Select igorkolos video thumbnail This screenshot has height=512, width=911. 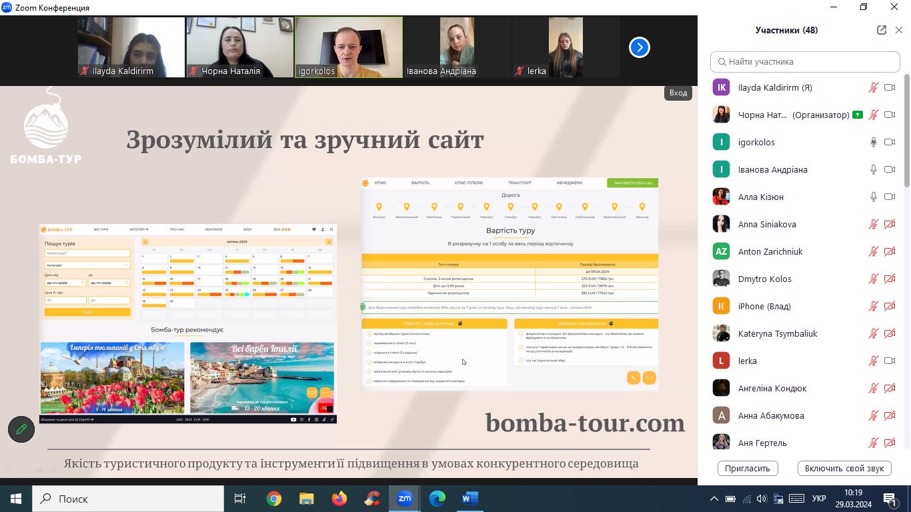pyautogui.click(x=349, y=47)
